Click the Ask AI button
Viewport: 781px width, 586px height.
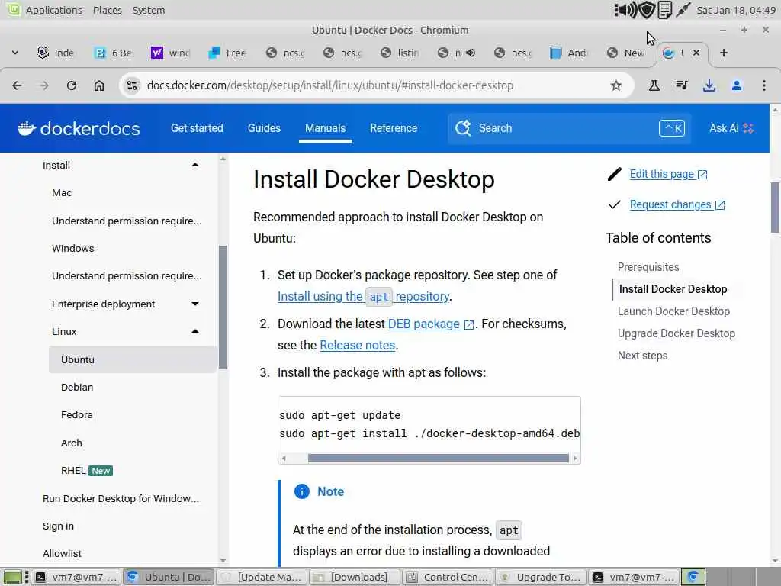pos(731,128)
